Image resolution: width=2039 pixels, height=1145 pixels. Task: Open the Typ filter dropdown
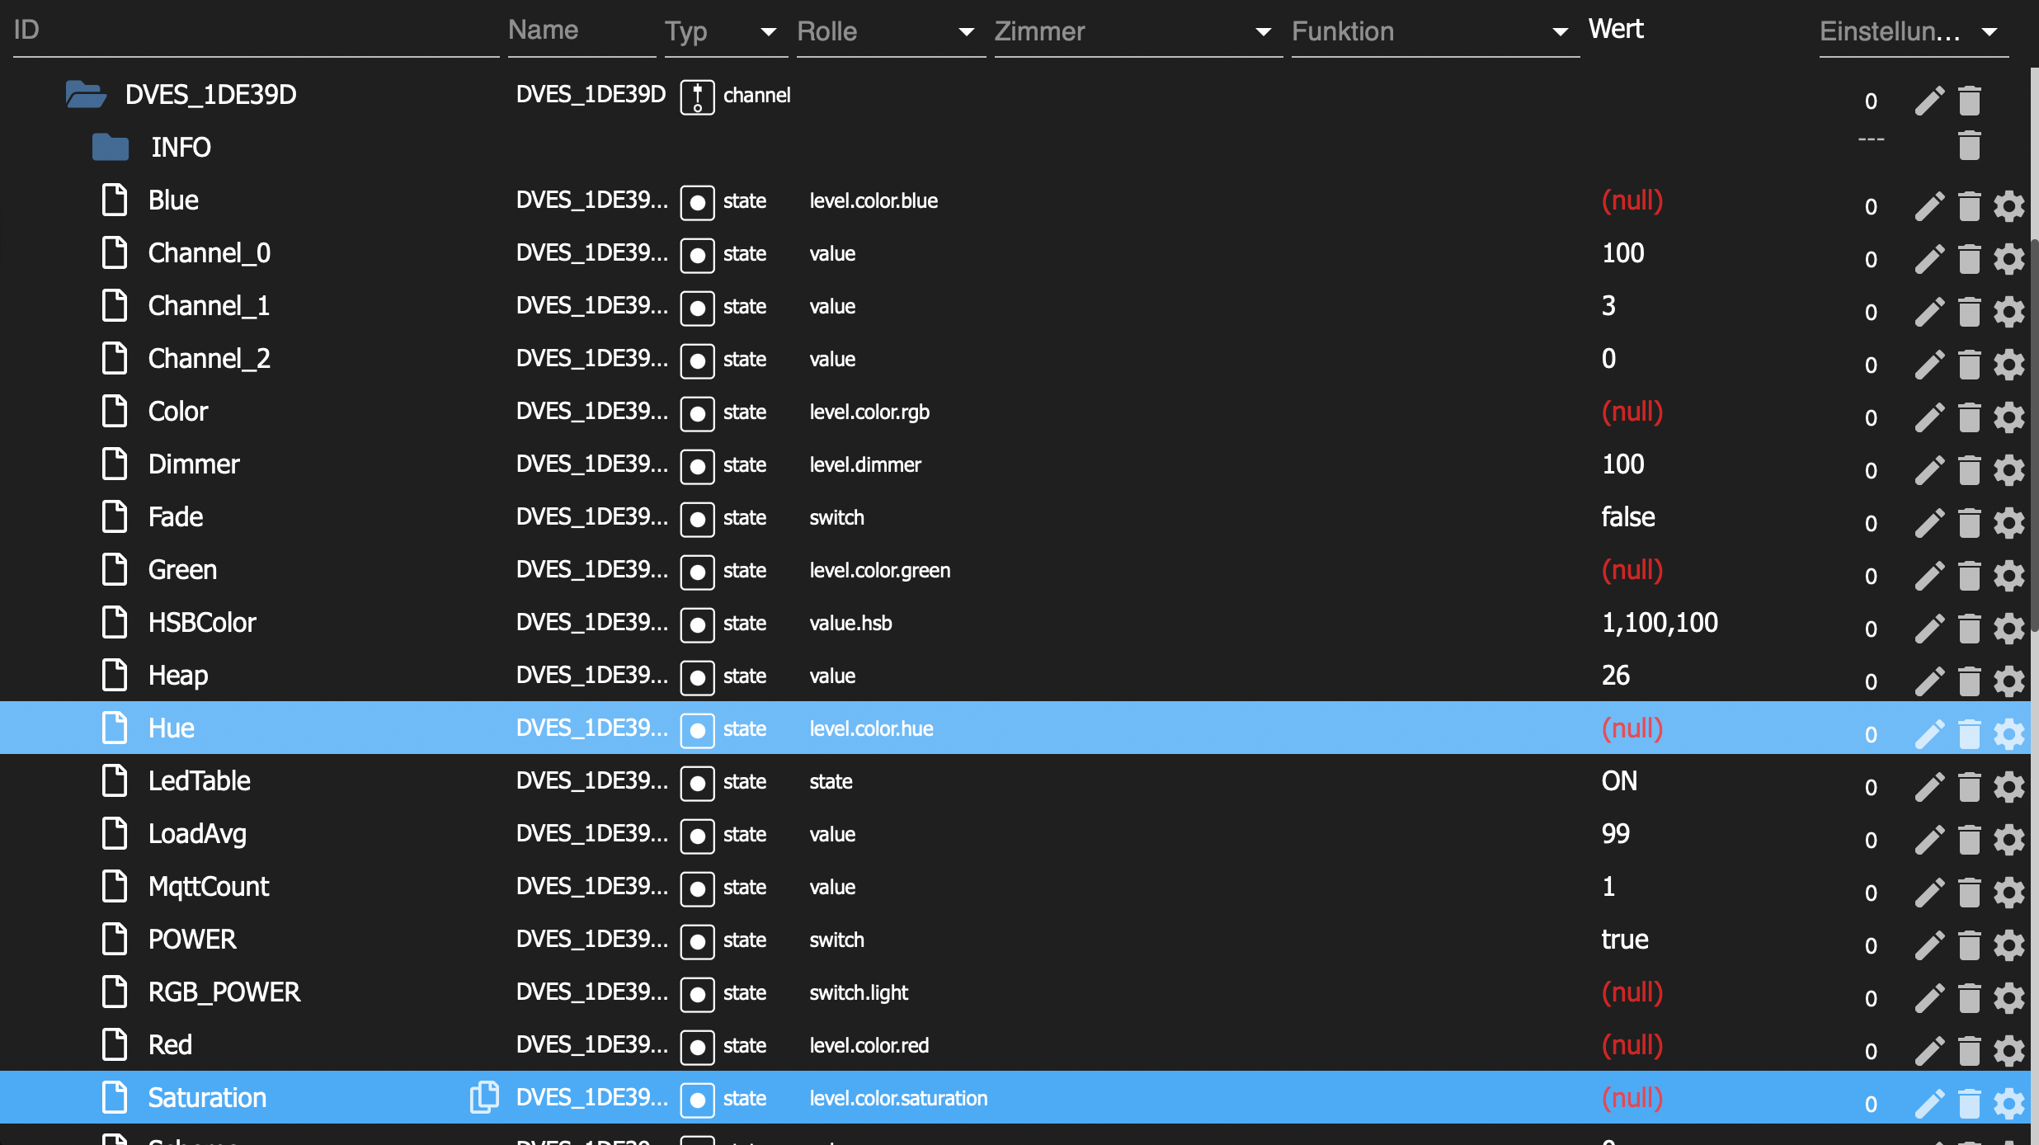[x=768, y=32]
